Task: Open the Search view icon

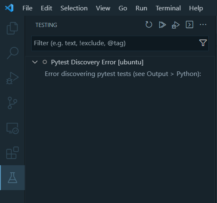Action: [x=12, y=53]
